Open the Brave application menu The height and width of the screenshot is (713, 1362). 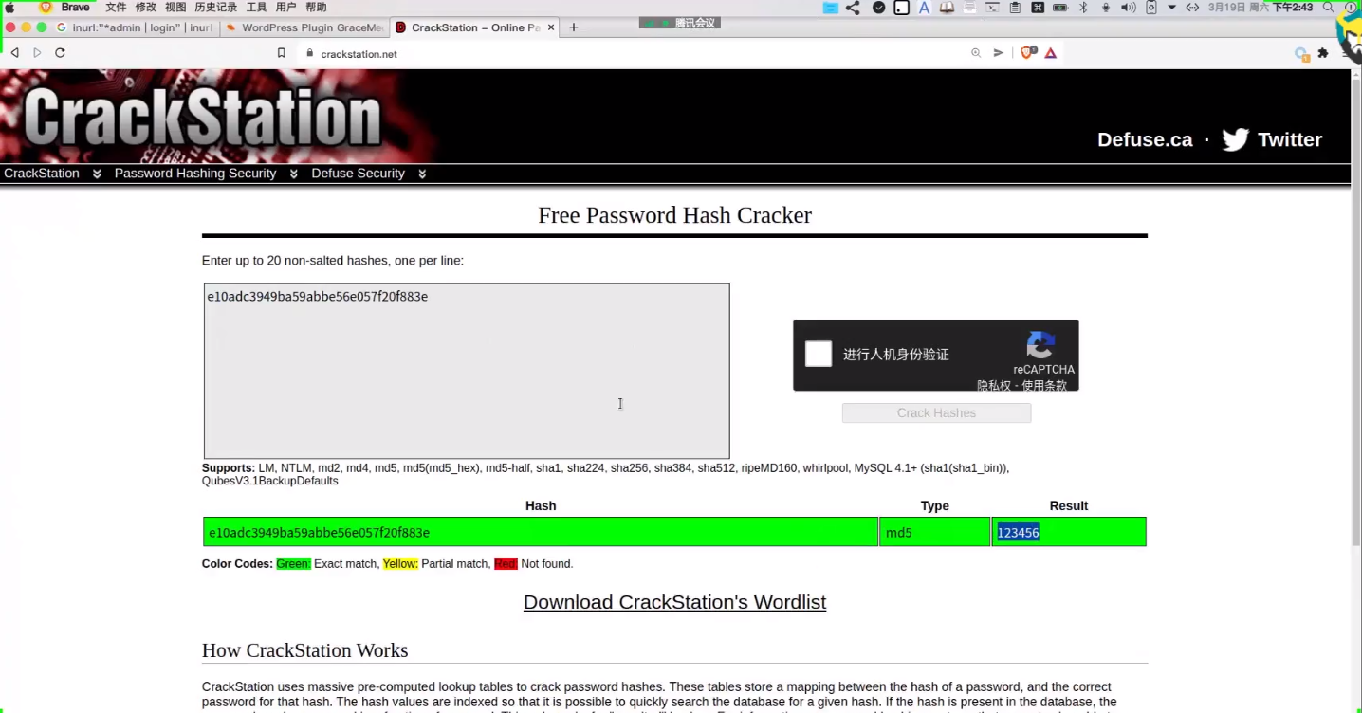[75, 8]
